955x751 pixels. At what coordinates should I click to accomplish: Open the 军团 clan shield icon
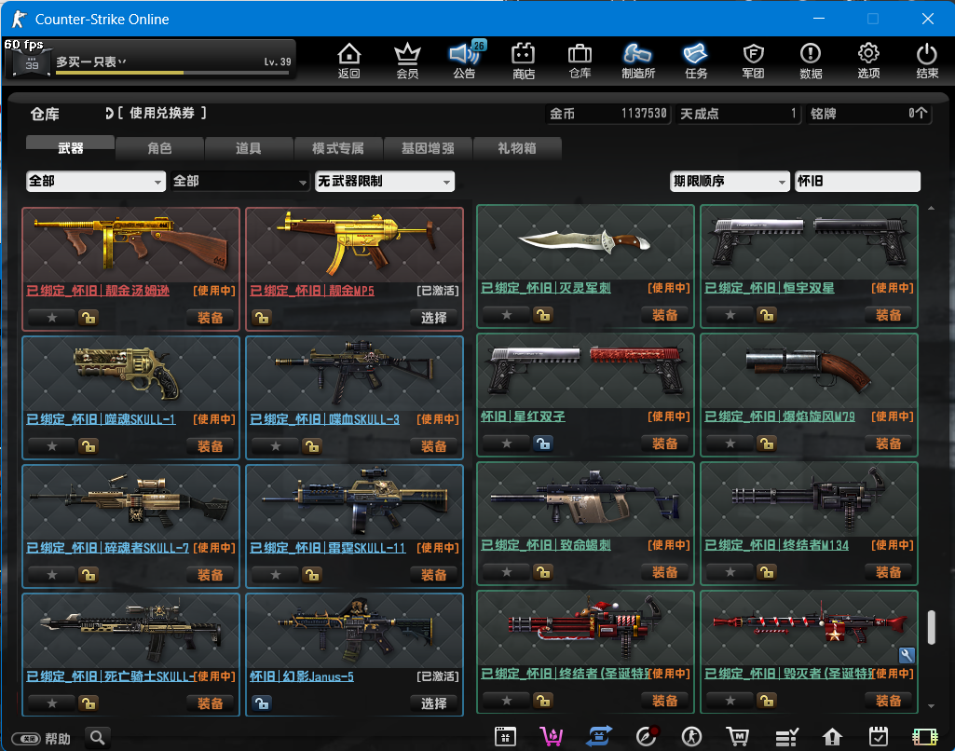point(754,61)
